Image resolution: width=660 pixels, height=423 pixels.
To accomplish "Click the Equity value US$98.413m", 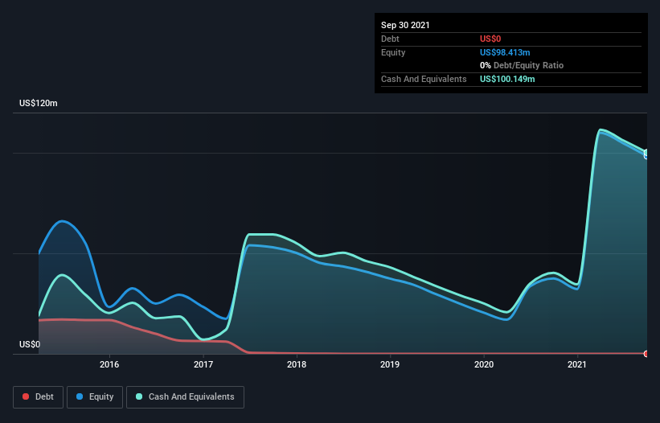I will click(x=505, y=52).
